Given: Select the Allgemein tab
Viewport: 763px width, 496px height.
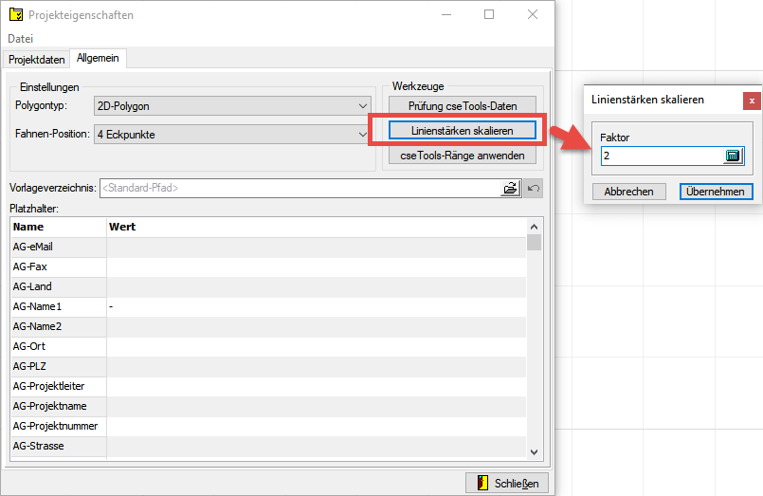Looking at the screenshot, I should (99, 59).
